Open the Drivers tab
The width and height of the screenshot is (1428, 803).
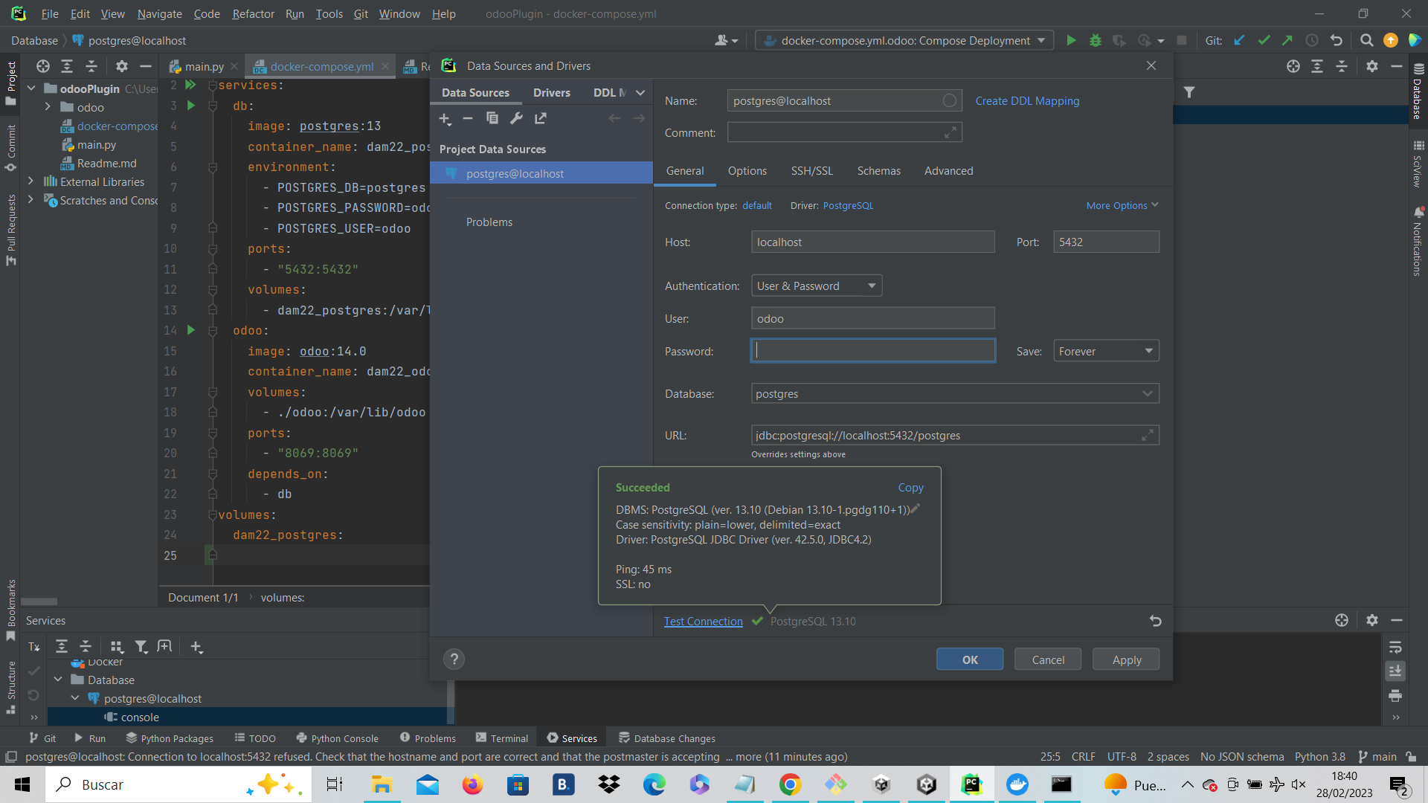[x=551, y=92]
